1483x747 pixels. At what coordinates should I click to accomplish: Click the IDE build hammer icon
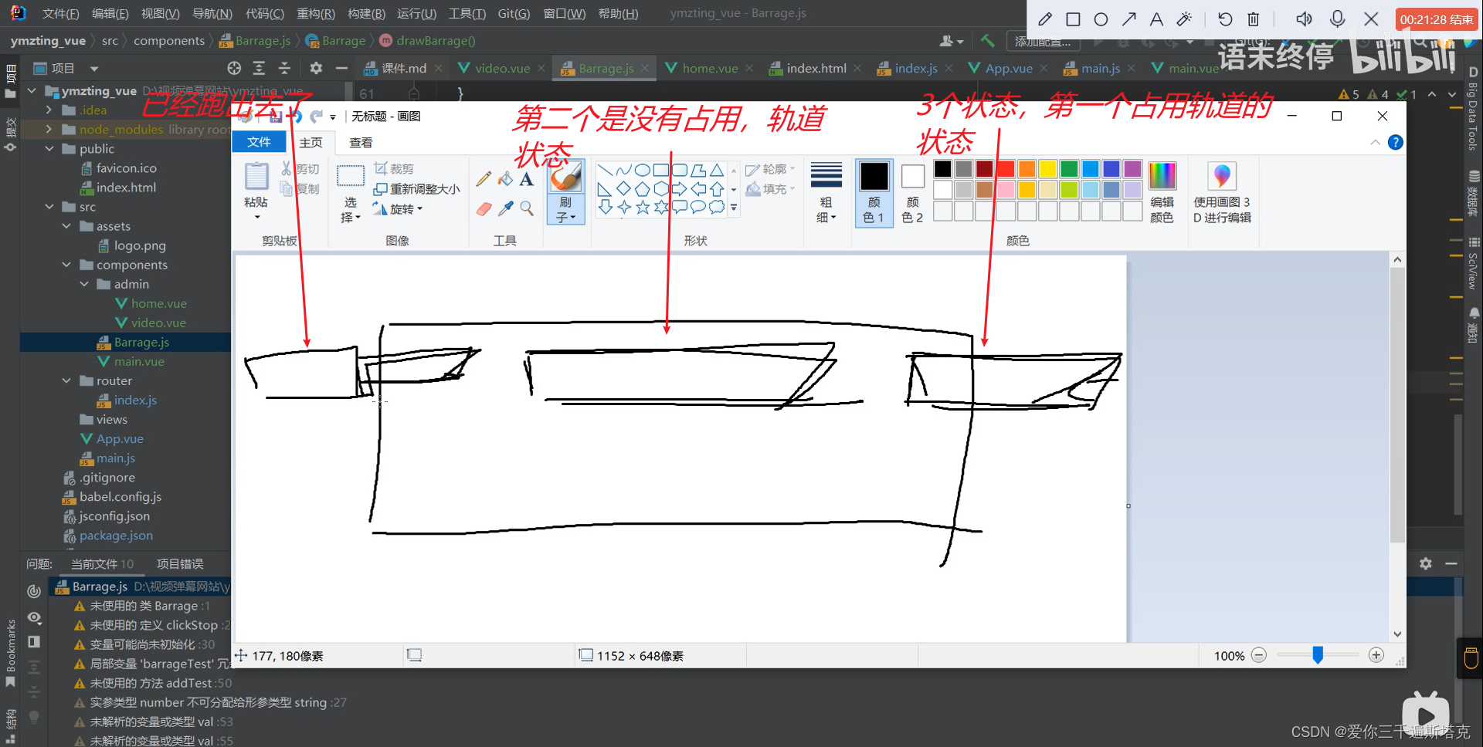click(x=987, y=41)
